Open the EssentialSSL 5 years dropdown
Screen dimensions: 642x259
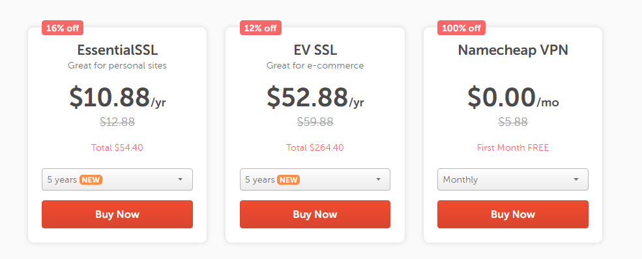click(117, 179)
